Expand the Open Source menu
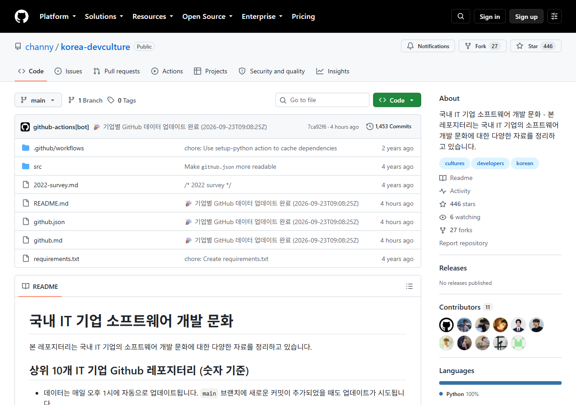This screenshot has width=576, height=405. pyautogui.click(x=207, y=16)
